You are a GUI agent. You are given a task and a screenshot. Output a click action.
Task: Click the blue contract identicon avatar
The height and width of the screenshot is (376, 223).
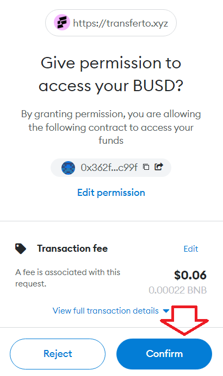coord(68,168)
